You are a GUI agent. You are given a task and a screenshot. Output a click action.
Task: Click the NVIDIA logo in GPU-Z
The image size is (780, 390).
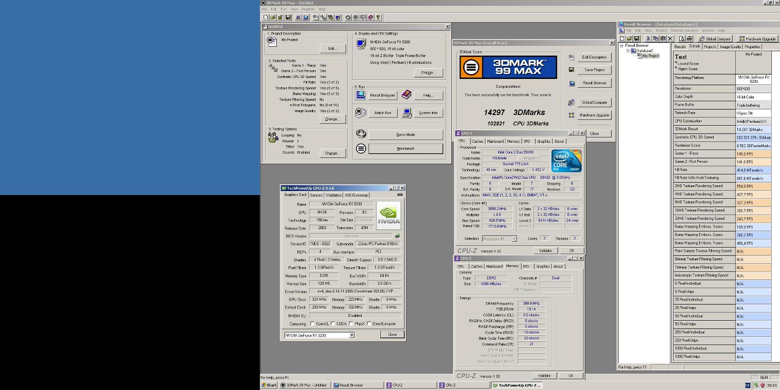point(389,214)
